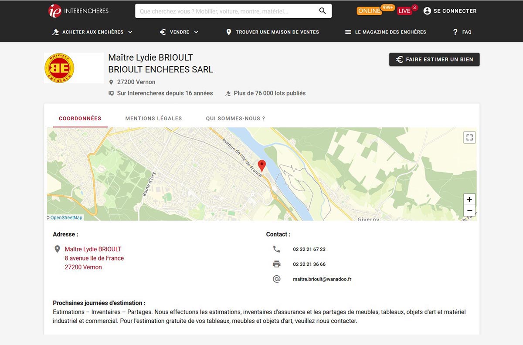Click phone number 02 32 21 67 23
The height and width of the screenshot is (345, 523).
point(309,250)
